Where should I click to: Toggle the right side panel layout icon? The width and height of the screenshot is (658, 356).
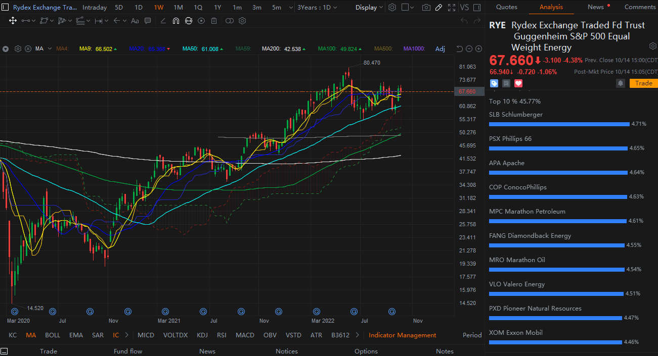point(476,8)
